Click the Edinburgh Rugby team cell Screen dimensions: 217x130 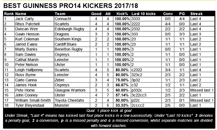point(72,29)
